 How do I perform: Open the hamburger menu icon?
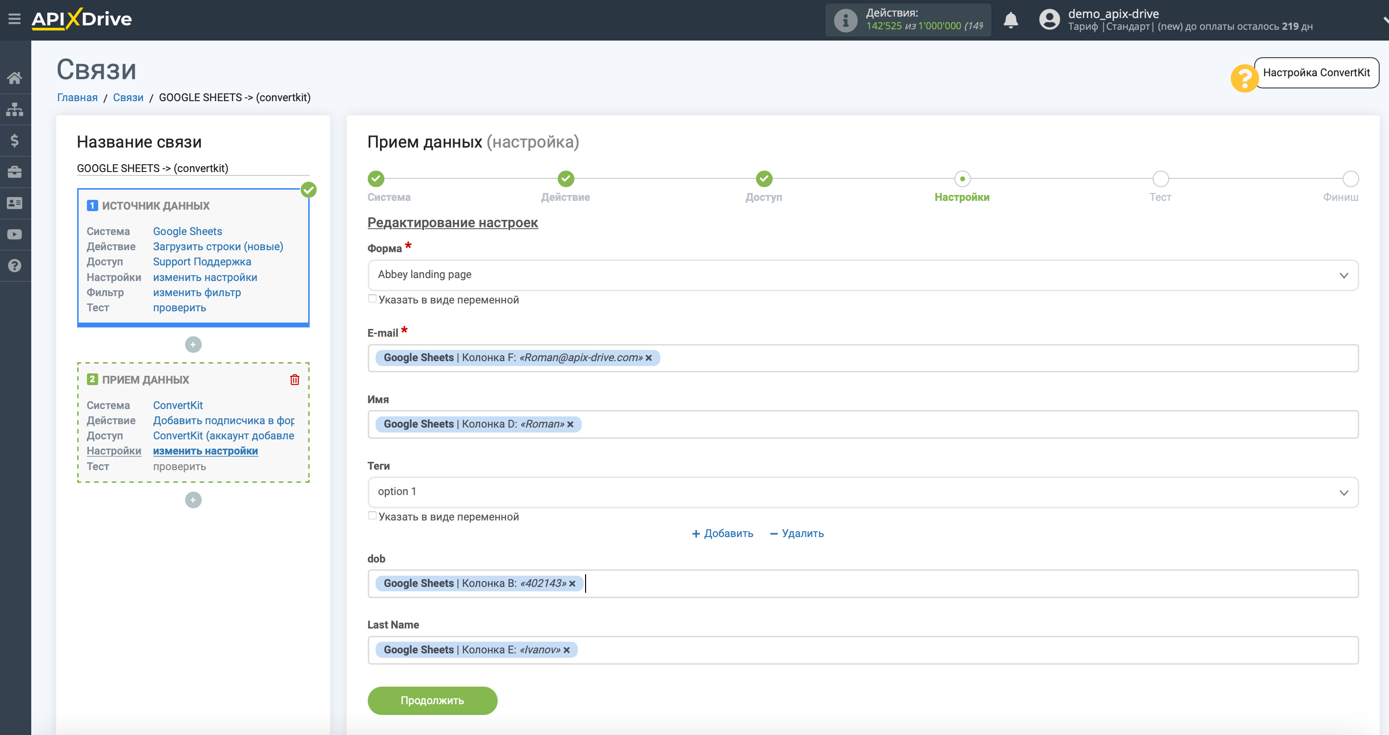(15, 20)
